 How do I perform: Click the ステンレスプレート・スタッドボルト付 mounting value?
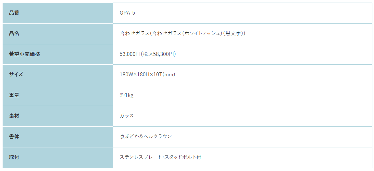click(x=160, y=157)
